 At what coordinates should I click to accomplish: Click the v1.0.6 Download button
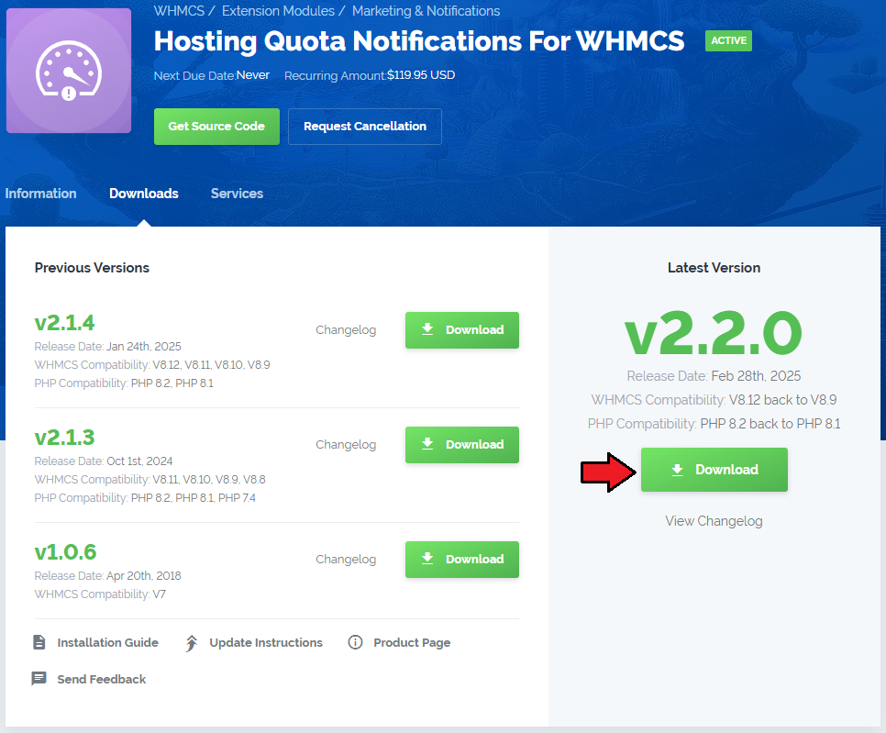tap(462, 560)
